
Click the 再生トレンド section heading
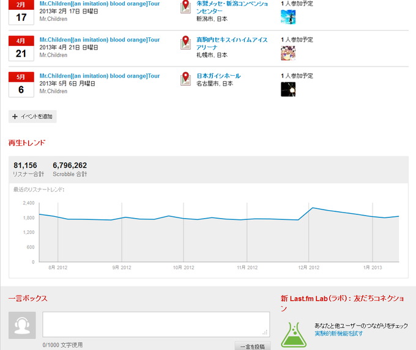point(27,143)
